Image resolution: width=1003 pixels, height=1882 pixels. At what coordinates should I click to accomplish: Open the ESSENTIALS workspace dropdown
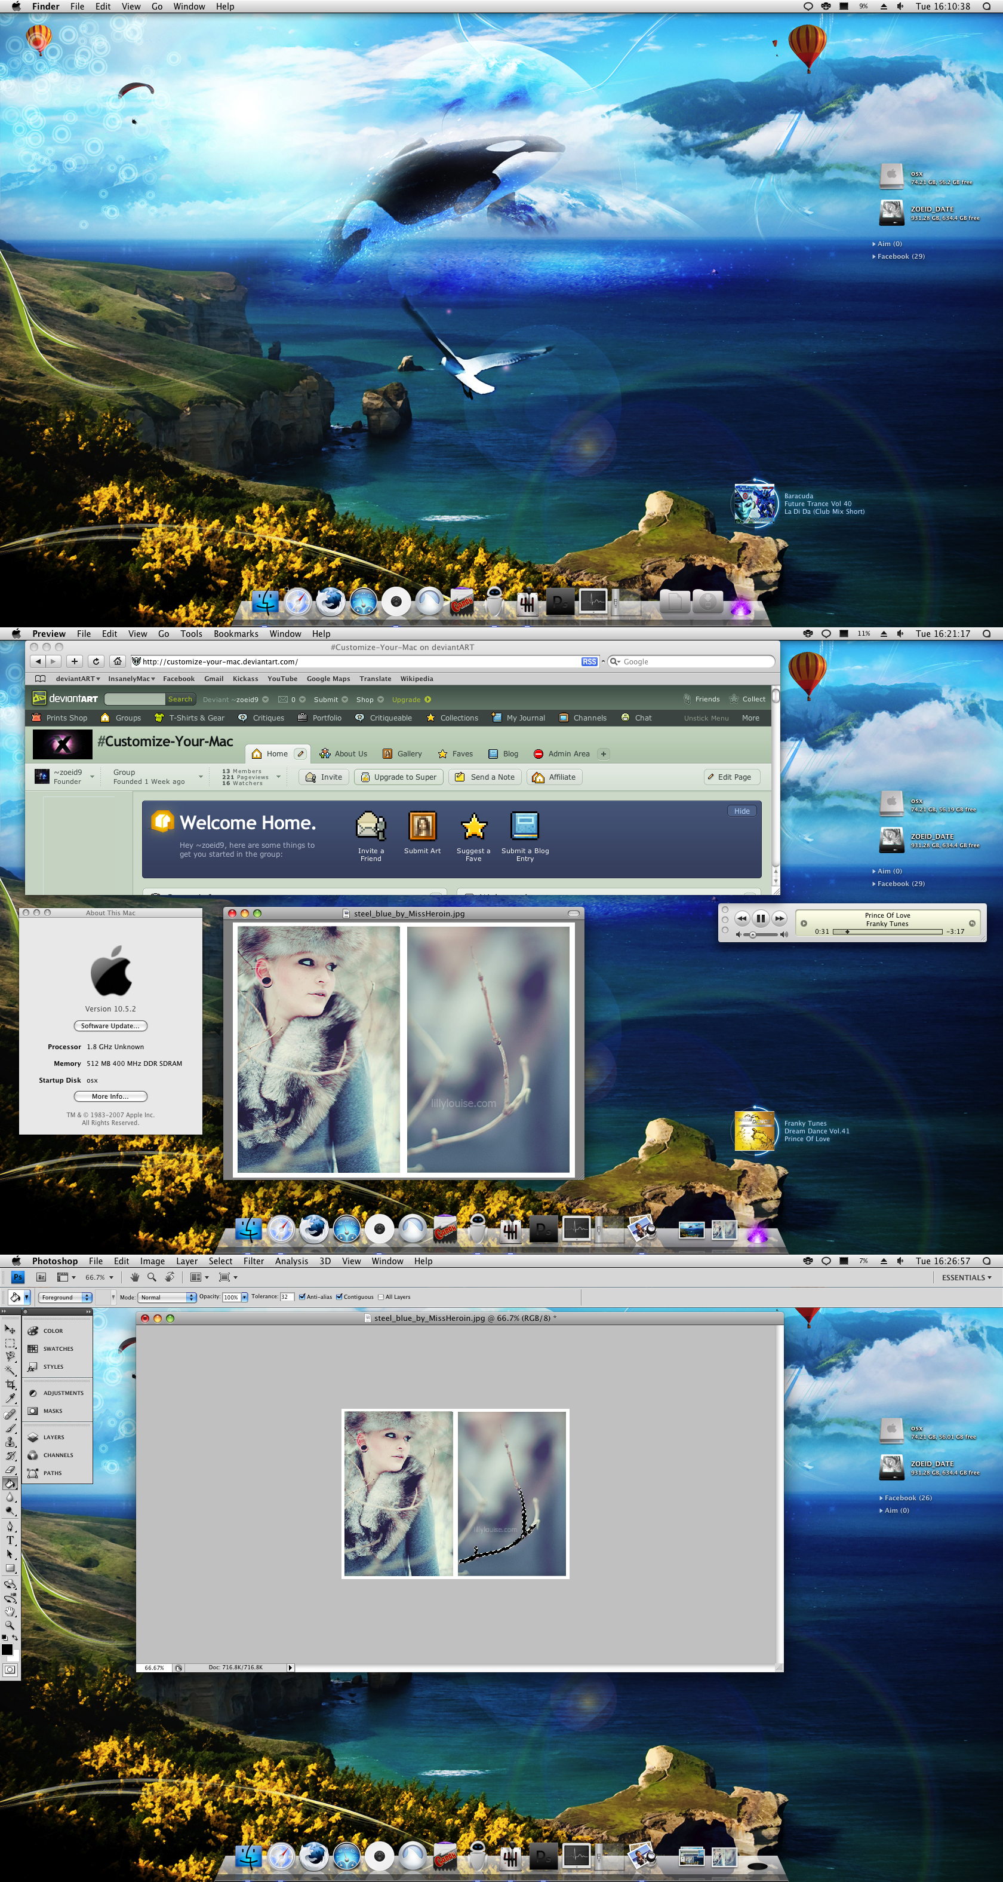tap(966, 1277)
